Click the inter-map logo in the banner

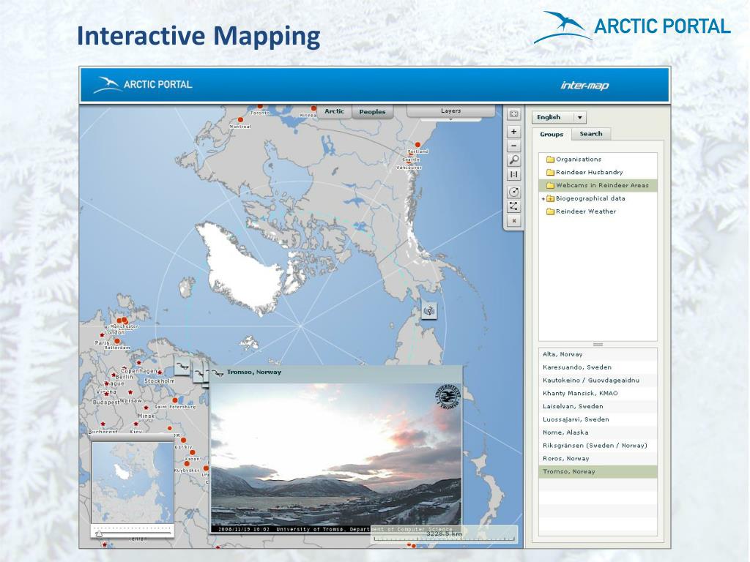click(584, 86)
